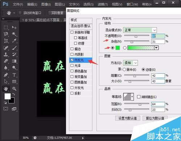181x141 pixels.
Task: Open 方法 technique dropdown
Action: coord(130,63)
